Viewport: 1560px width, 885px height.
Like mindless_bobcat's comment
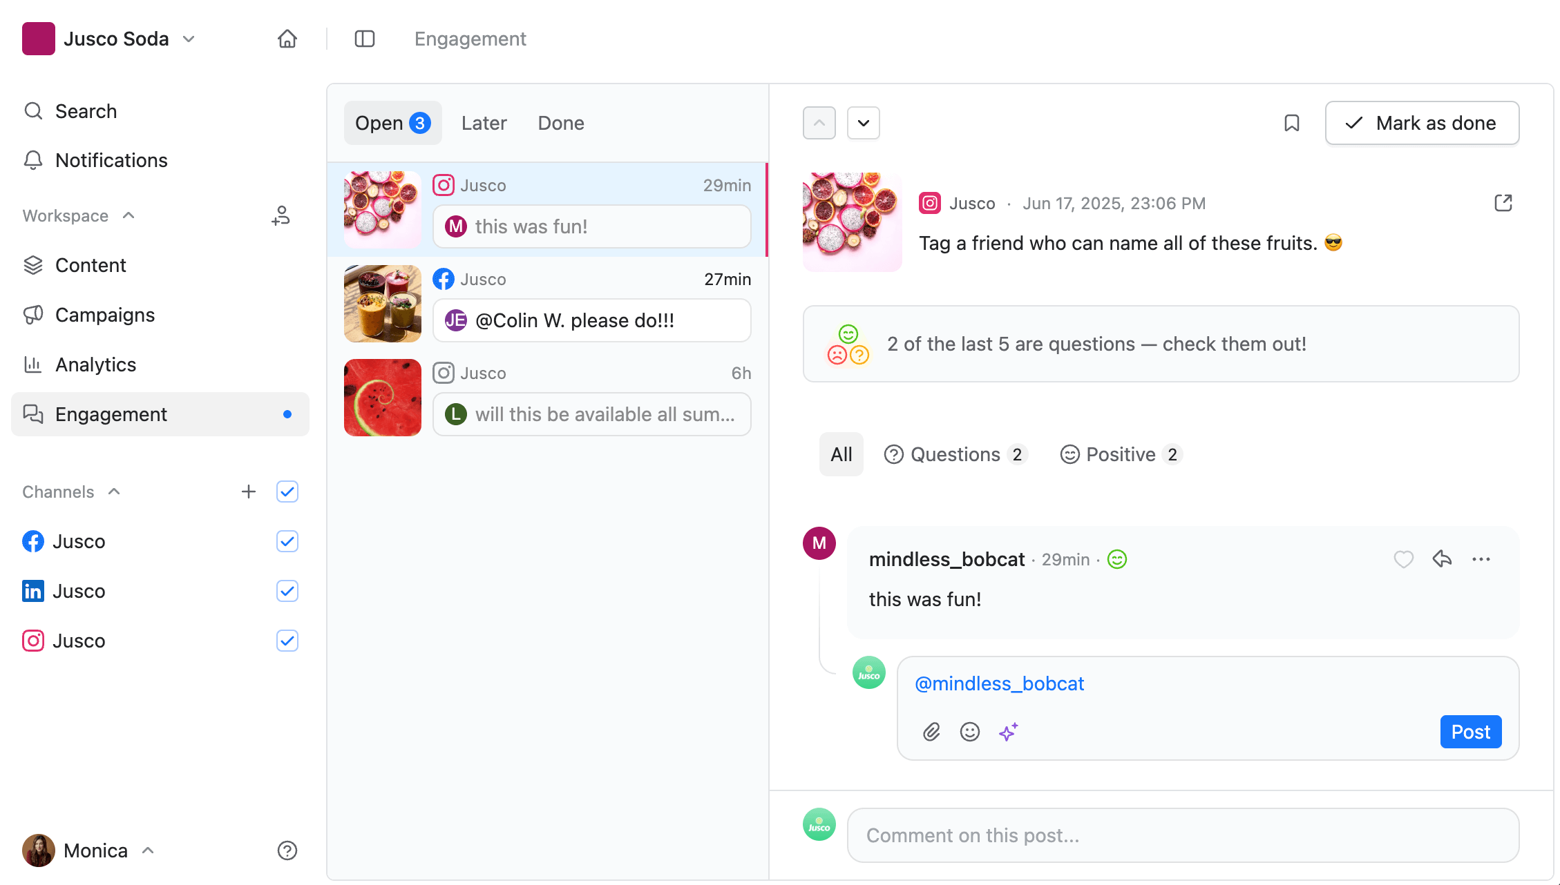(x=1403, y=559)
